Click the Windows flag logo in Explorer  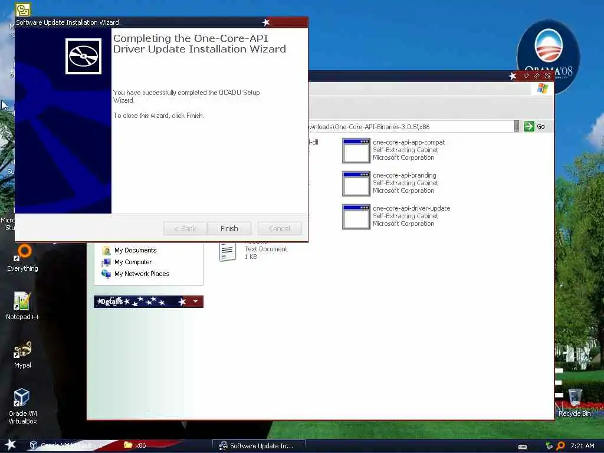coord(543,88)
